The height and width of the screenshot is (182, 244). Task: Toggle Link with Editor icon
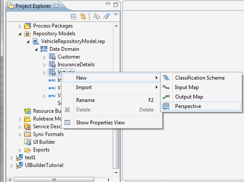[83, 16]
